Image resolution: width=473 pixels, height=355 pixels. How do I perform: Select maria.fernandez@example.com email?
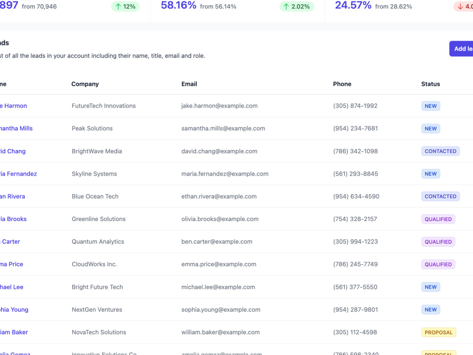point(225,174)
